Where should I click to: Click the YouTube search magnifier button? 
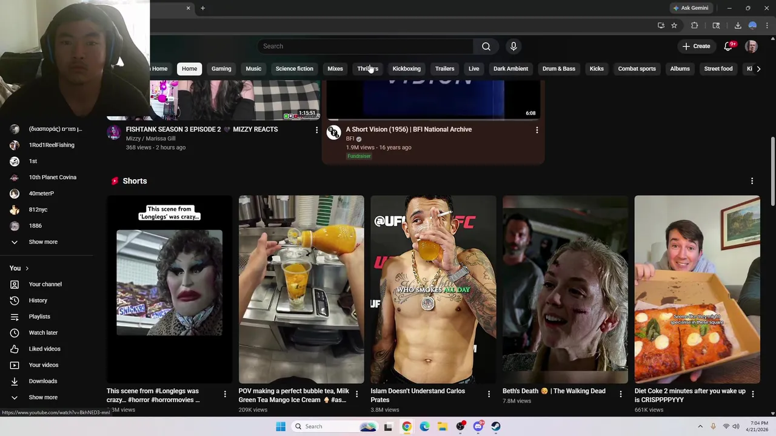tap(486, 46)
